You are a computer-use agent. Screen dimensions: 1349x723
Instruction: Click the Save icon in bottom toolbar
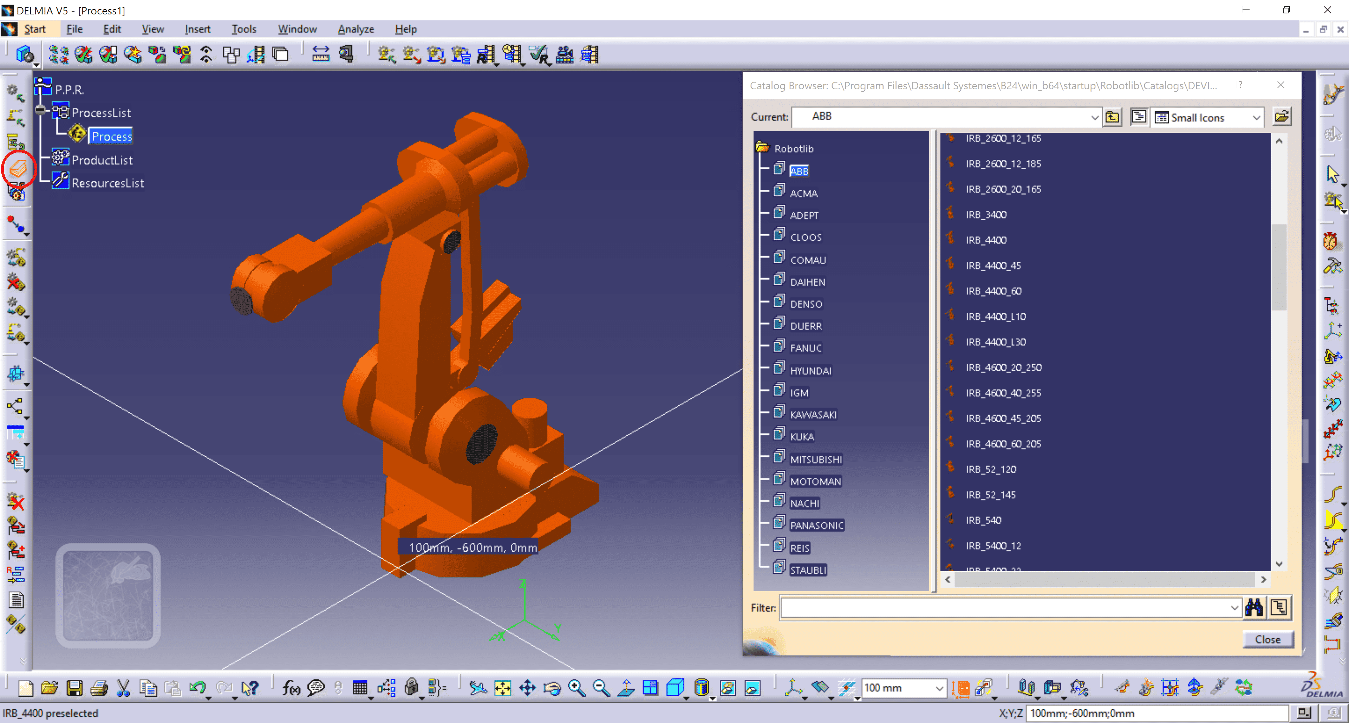pyautogui.click(x=74, y=688)
